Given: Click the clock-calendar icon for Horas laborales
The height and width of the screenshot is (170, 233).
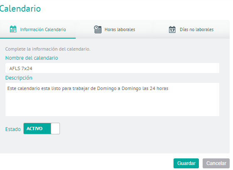Looking at the screenshot, I should pos(98,29).
